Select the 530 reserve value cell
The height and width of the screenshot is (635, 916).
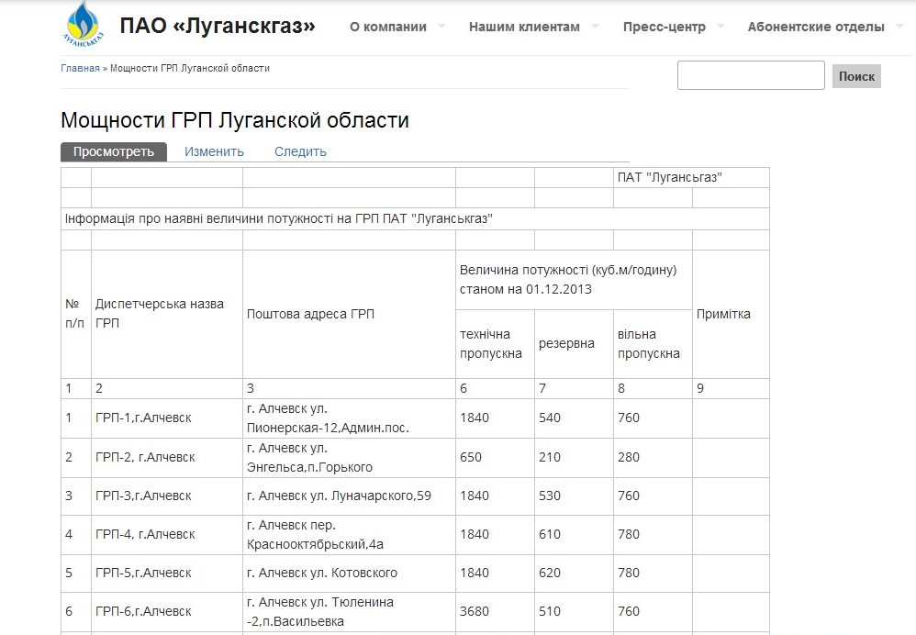pyautogui.click(x=574, y=496)
